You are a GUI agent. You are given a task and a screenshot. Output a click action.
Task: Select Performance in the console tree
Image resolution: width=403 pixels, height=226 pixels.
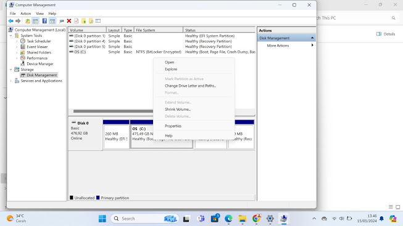(37, 58)
